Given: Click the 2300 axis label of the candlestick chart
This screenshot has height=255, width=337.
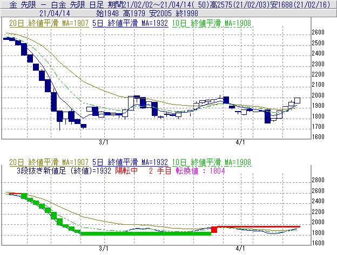Looking at the screenshot, I should click(318, 64).
